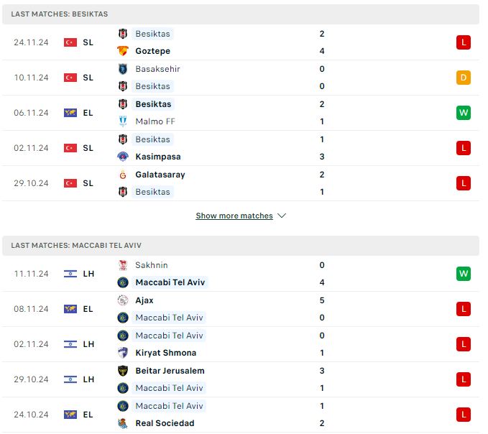Image resolution: width=488 pixels, height=434 pixels.
Task: Select the Real Sociedad team name
Action: [165, 423]
